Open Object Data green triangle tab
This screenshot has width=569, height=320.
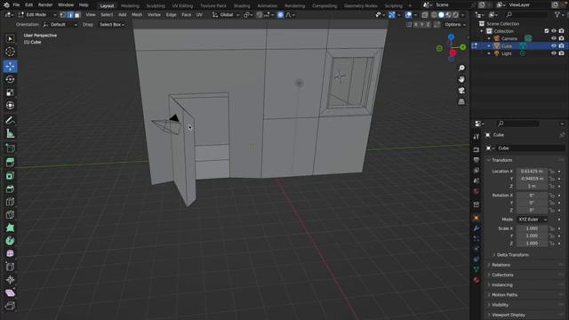(477, 269)
